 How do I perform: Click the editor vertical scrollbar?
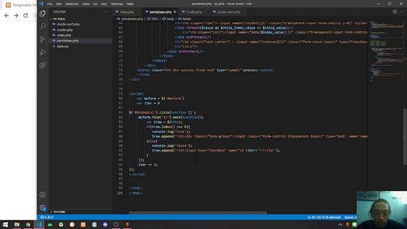coord(405,136)
